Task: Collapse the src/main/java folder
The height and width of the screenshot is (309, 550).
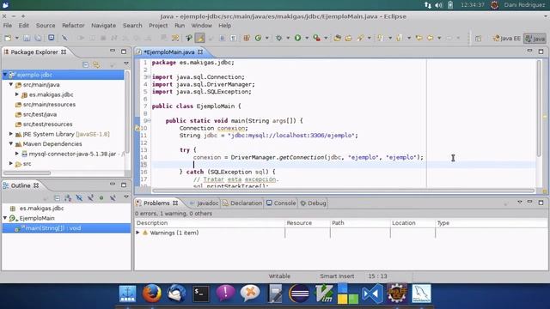Action: [x=11, y=84]
